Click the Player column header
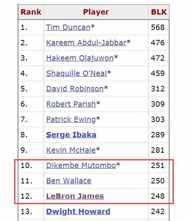The height and width of the screenshot is (221, 191). pos(96,12)
